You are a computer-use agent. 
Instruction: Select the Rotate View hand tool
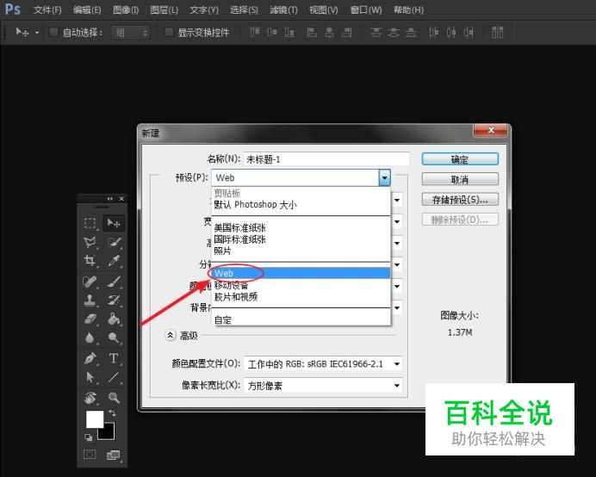[90, 398]
